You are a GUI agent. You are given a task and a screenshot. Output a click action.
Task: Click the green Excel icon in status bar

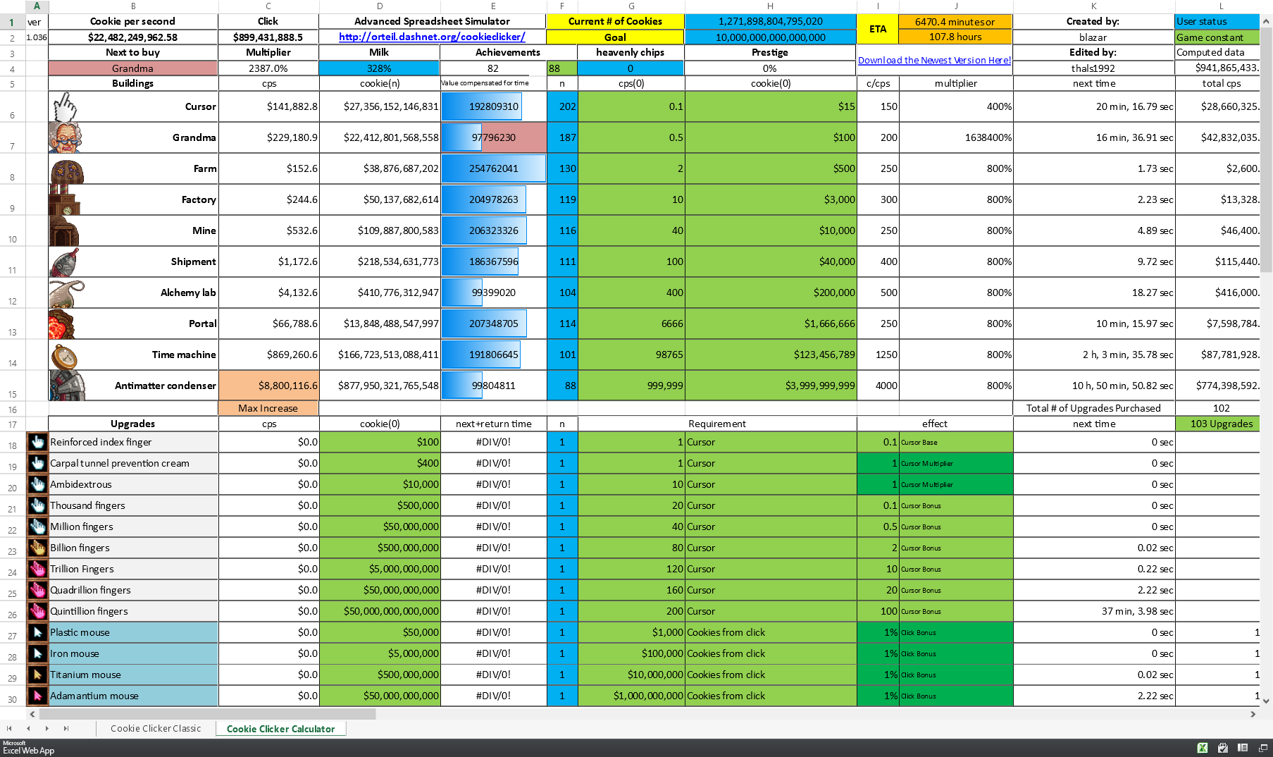[1203, 748]
